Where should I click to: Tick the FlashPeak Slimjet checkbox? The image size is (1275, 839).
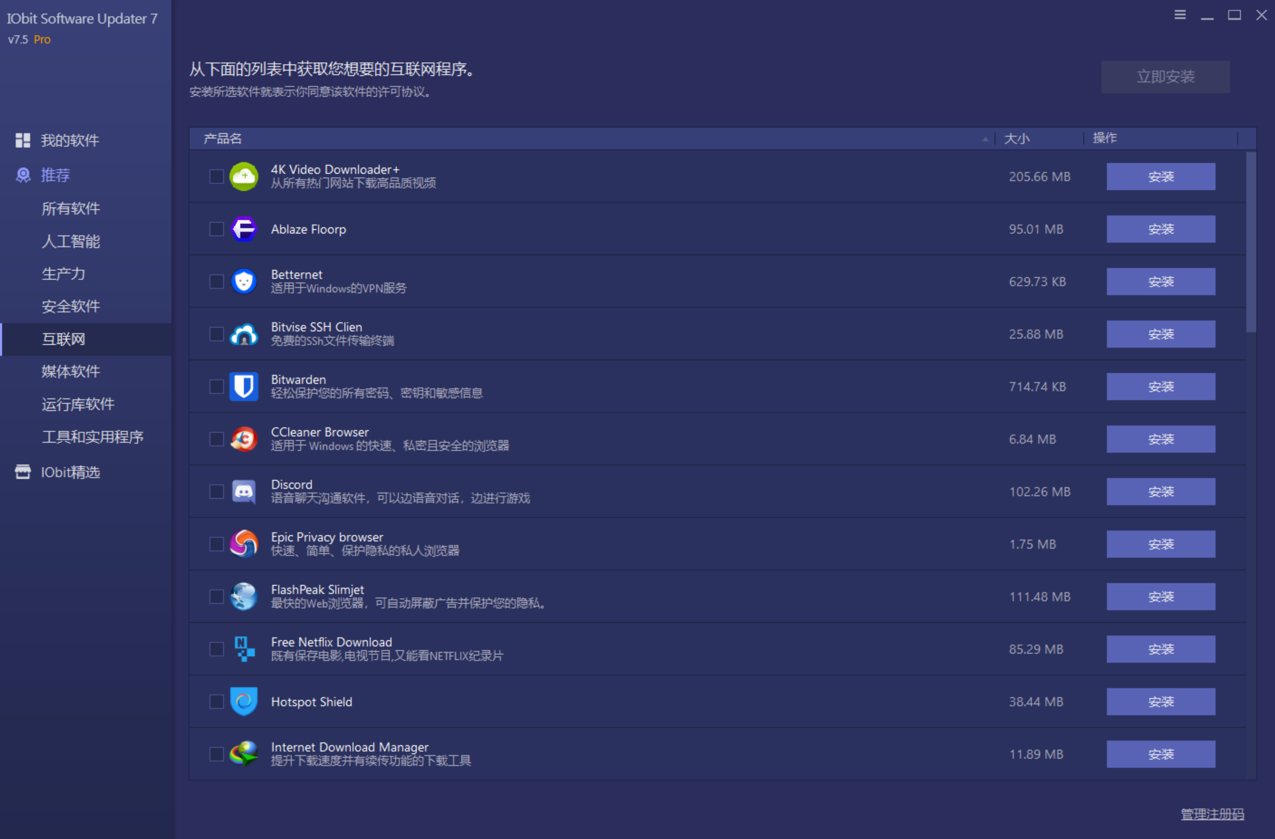[216, 596]
